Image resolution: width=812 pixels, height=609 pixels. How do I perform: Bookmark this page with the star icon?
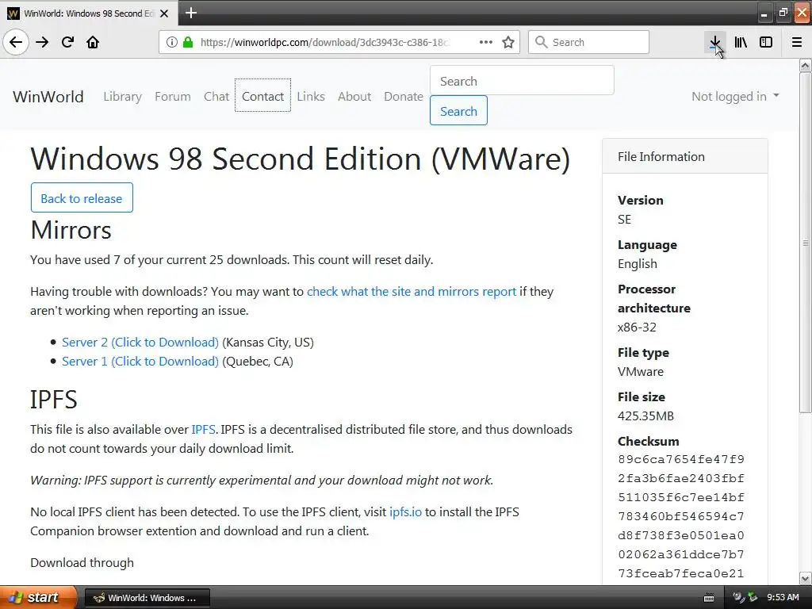[508, 42]
